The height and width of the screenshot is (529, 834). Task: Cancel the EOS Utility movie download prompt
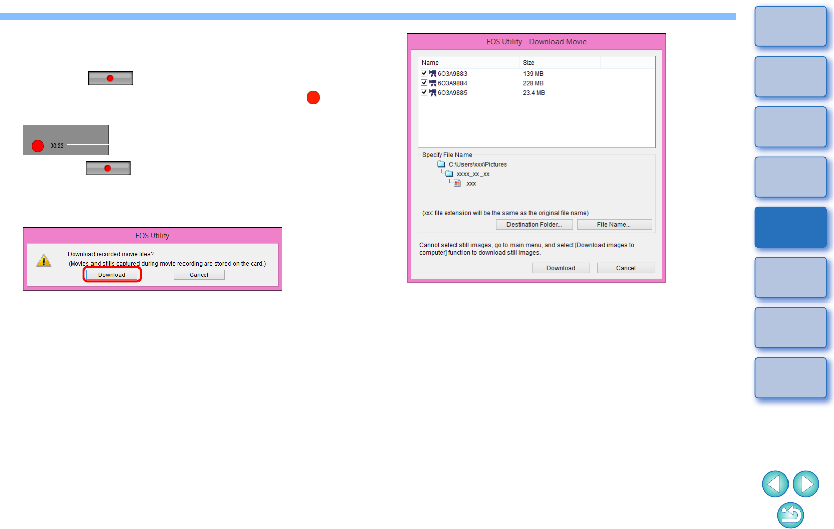coord(199,275)
